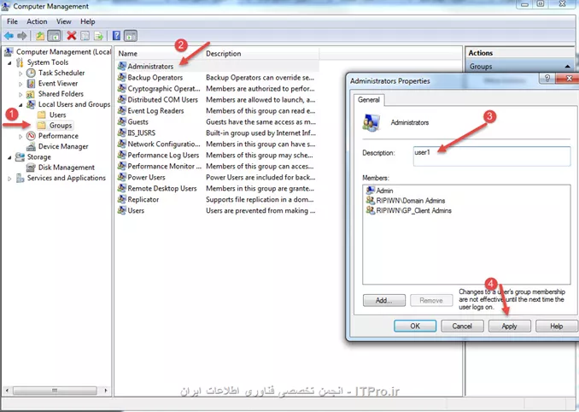Collapse the Storage tree node
The image size is (579, 412).
tap(9, 157)
